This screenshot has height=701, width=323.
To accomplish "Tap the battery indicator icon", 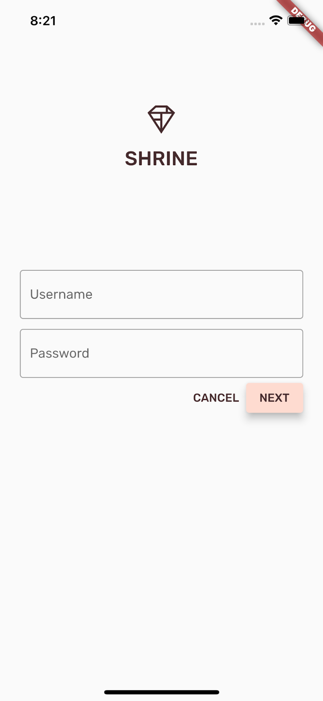I will point(296,21).
